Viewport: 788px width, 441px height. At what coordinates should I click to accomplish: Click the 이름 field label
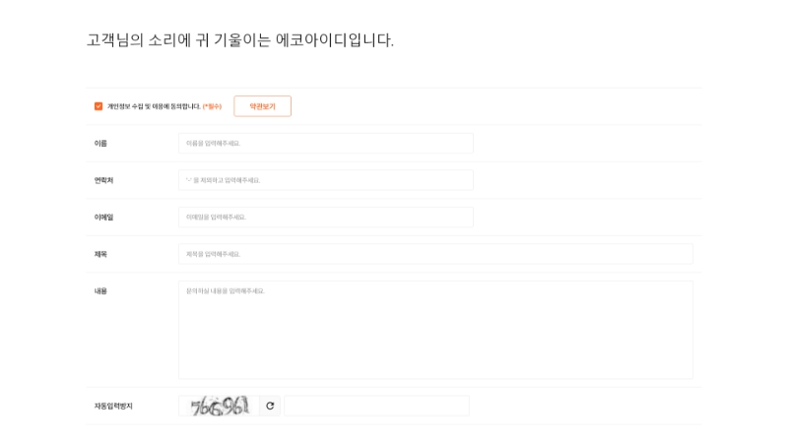pyautogui.click(x=100, y=143)
